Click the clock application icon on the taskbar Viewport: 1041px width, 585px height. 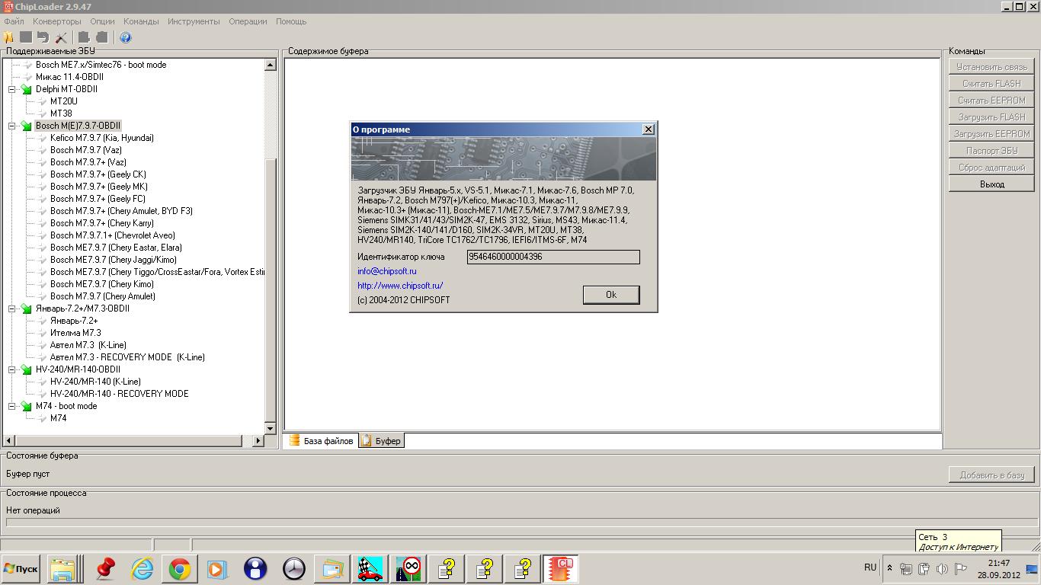click(293, 569)
